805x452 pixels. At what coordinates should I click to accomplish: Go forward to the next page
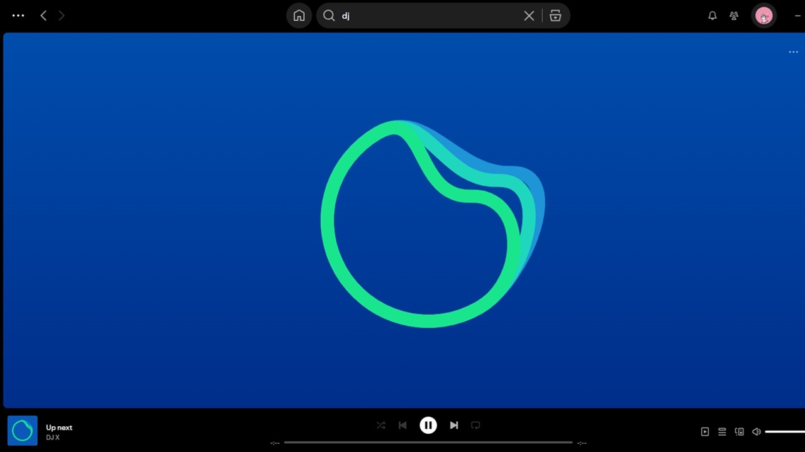(x=61, y=16)
